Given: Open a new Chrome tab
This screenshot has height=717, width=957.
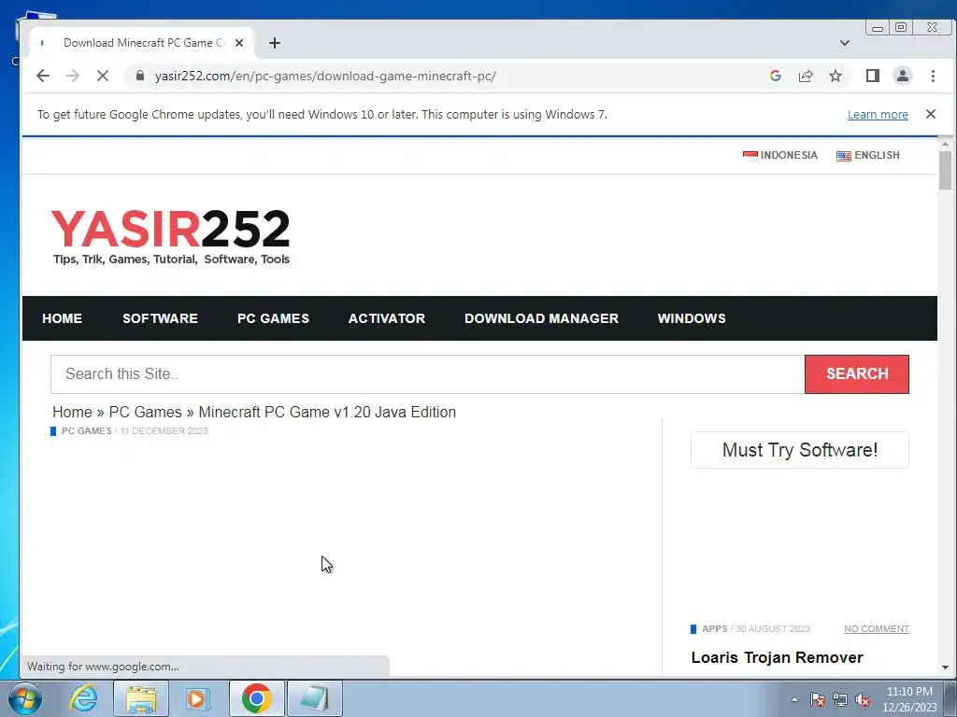Looking at the screenshot, I should tap(275, 43).
